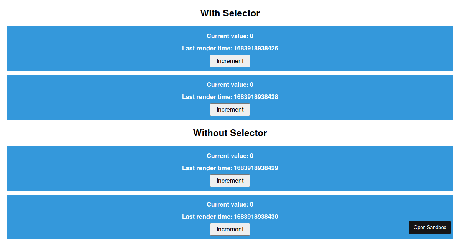Click empty blue area of first Without Selector panel
Screen dimensions: 460x241
77,169
